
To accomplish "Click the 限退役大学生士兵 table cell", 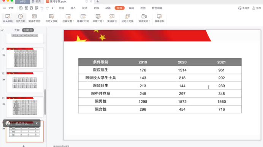I will tap(101, 78).
